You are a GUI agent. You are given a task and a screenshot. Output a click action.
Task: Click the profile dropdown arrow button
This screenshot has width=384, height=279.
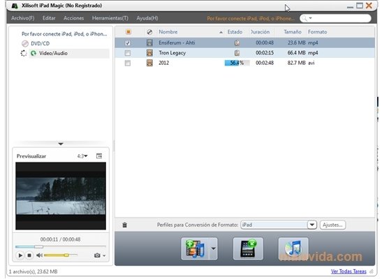pyautogui.click(x=312, y=225)
